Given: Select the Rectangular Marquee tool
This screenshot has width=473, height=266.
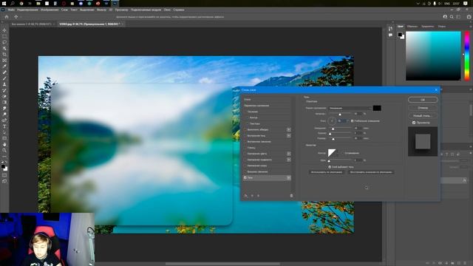Looking at the screenshot, I should (x=4, y=36).
